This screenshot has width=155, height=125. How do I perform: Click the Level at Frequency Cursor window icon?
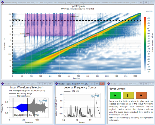57,84
